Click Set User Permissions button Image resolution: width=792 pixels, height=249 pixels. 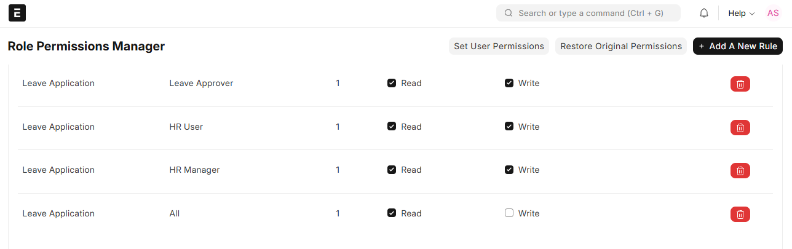point(499,46)
